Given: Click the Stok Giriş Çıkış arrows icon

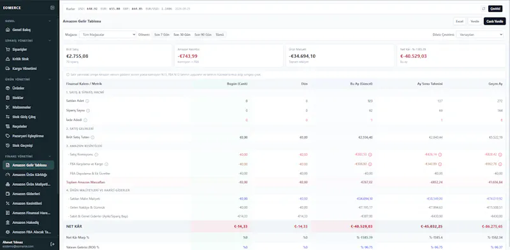Looking at the screenshot, I should (8, 117).
